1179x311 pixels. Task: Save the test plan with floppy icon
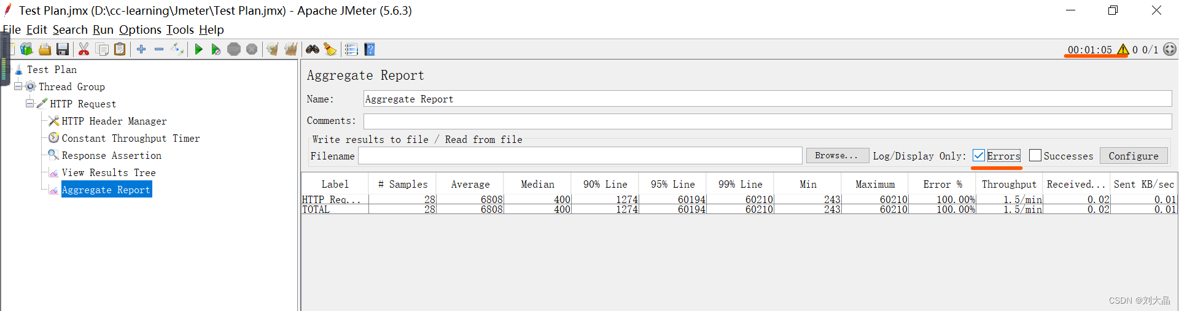[63, 49]
